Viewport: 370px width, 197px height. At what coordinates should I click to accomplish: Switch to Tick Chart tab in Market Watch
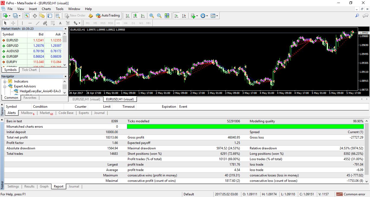click(29, 70)
